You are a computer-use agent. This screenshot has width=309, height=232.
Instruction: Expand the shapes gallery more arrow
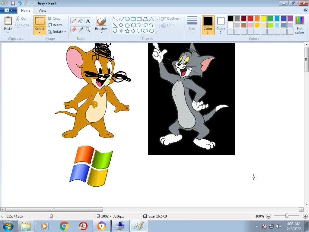pyautogui.click(x=157, y=31)
